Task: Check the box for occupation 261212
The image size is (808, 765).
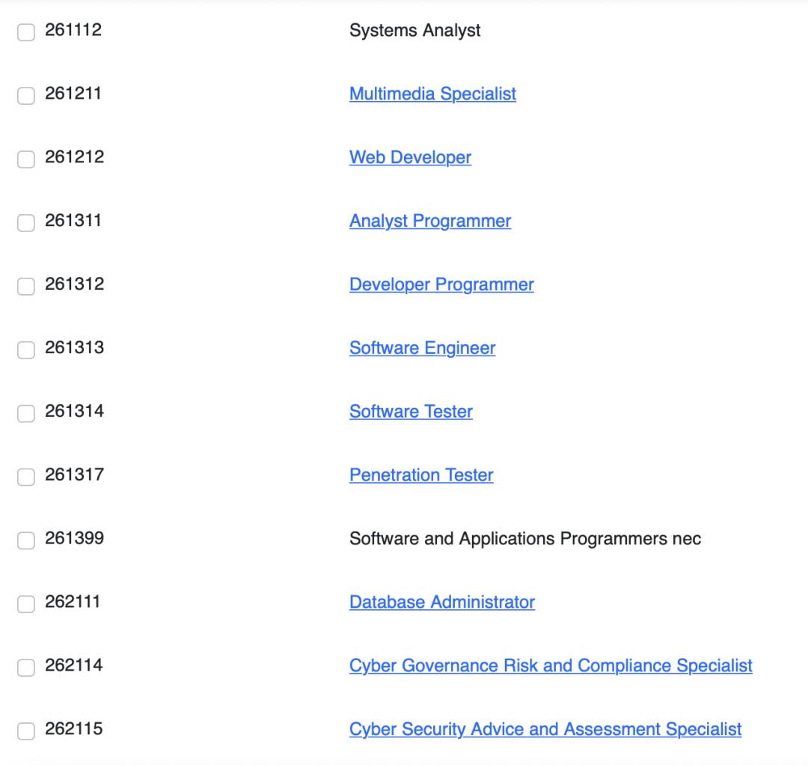Action: pyautogui.click(x=26, y=159)
